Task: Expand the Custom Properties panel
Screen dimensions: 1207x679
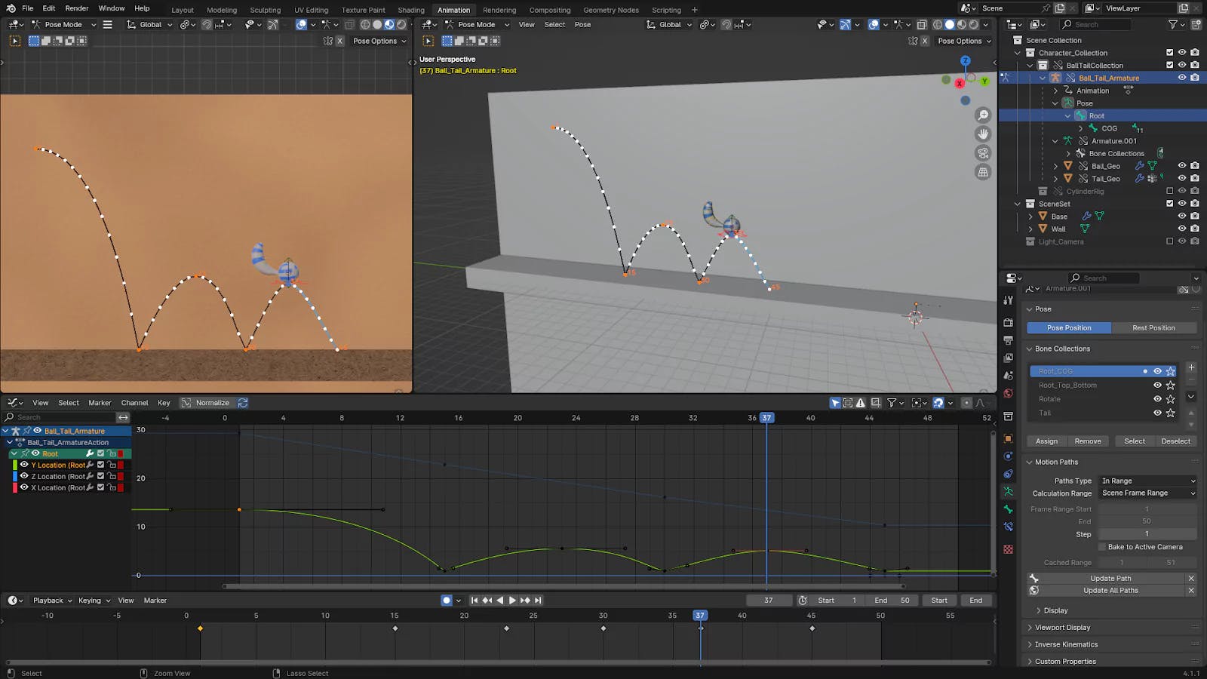Action: point(1065,661)
